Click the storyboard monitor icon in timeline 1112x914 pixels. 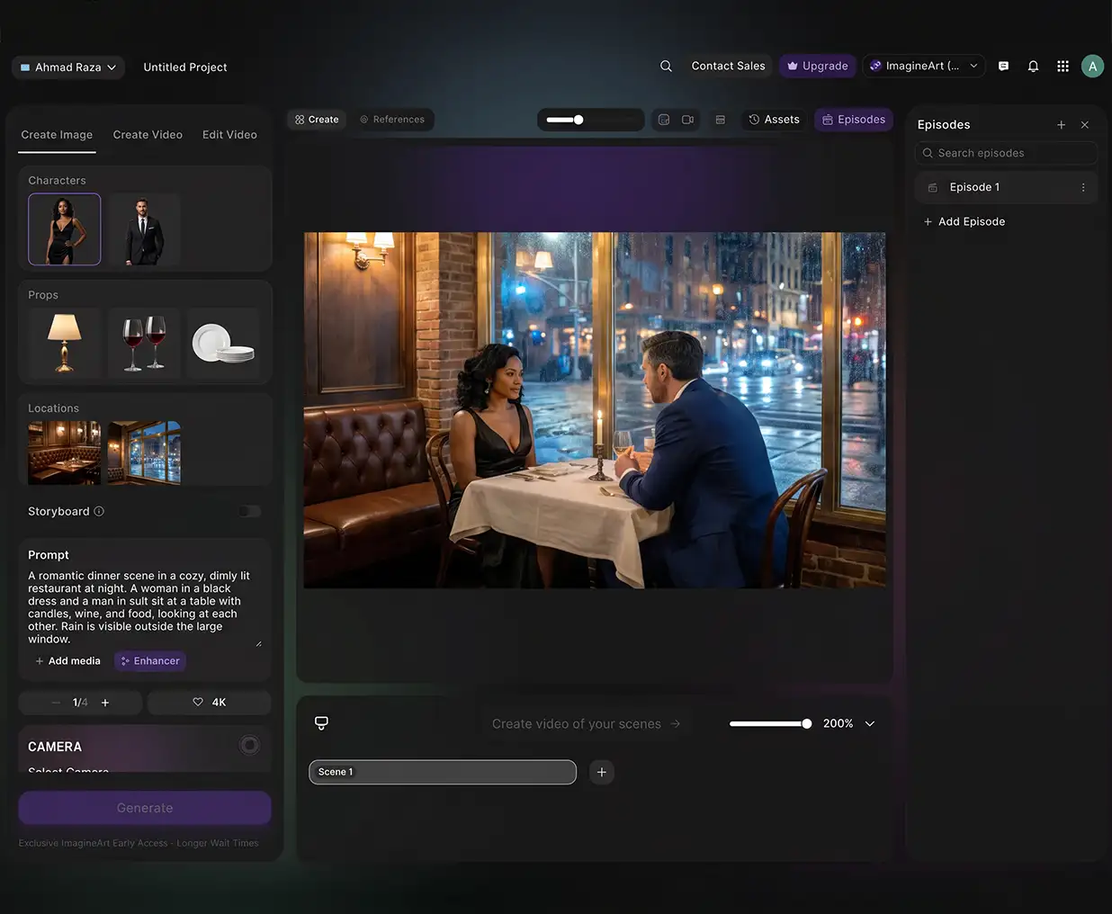(x=321, y=723)
